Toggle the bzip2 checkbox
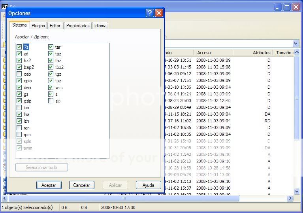 coord(19,67)
